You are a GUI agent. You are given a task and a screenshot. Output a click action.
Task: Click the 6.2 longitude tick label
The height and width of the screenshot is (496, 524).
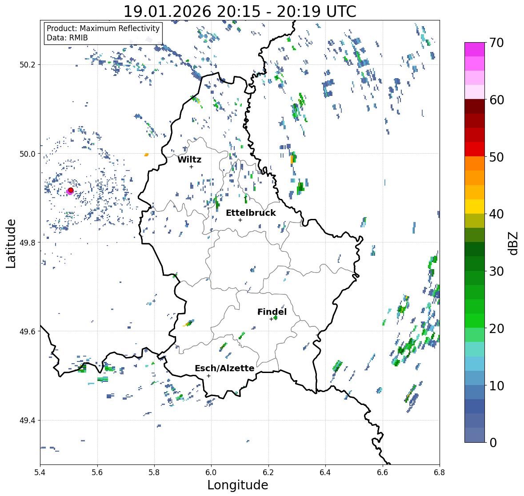[268, 472]
